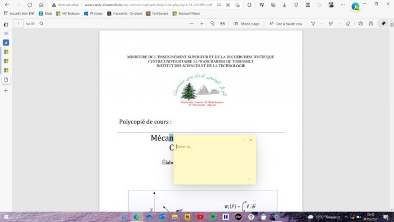This screenshot has width=394, height=222.
Task: Click the address bar URL
Action: [x=148, y=5]
